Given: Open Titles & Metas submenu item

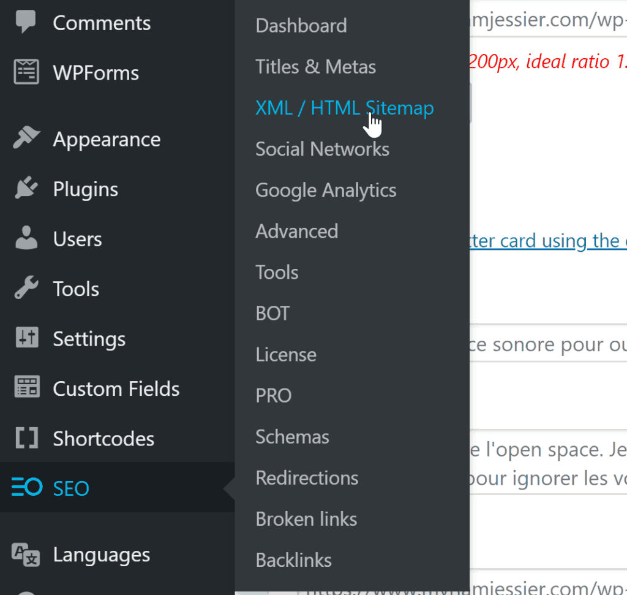Looking at the screenshot, I should tap(315, 67).
